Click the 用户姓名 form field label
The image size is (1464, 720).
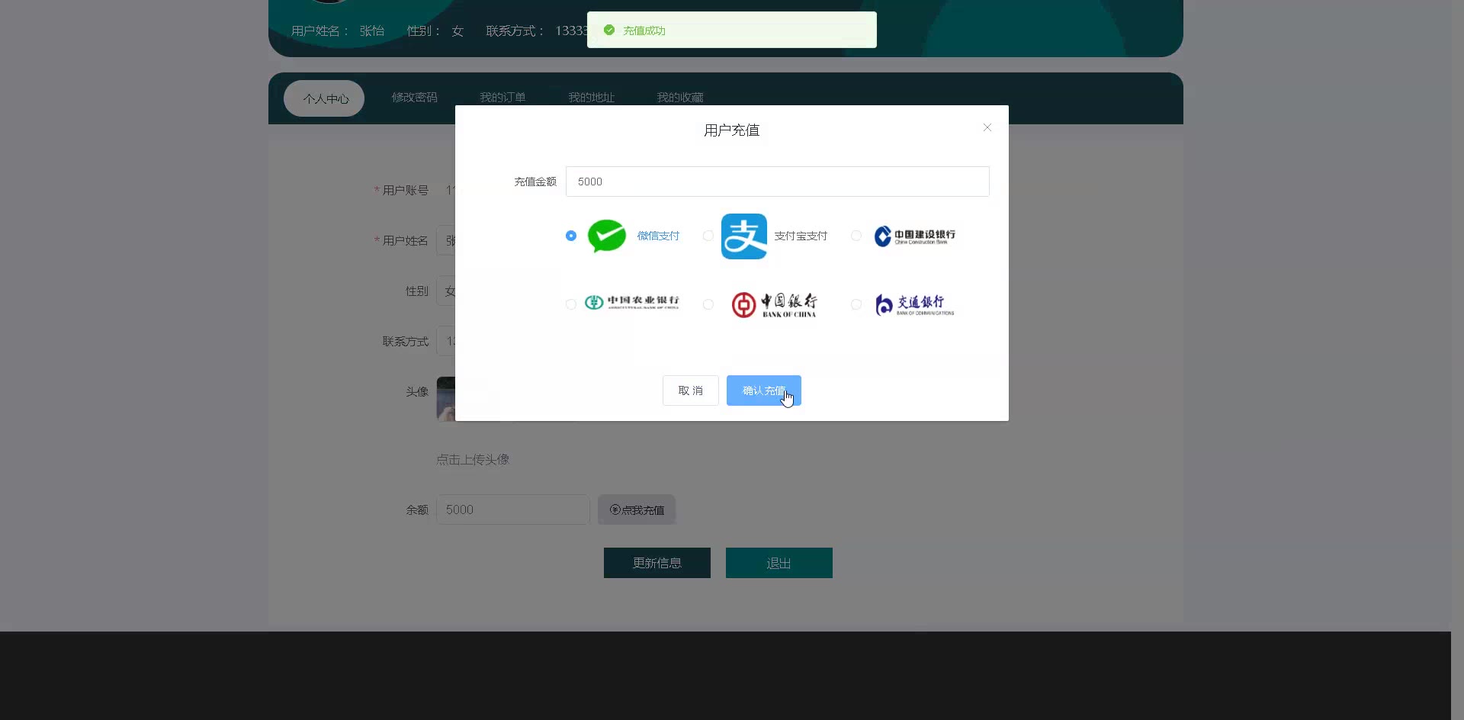pyautogui.click(x=406, y=240)
